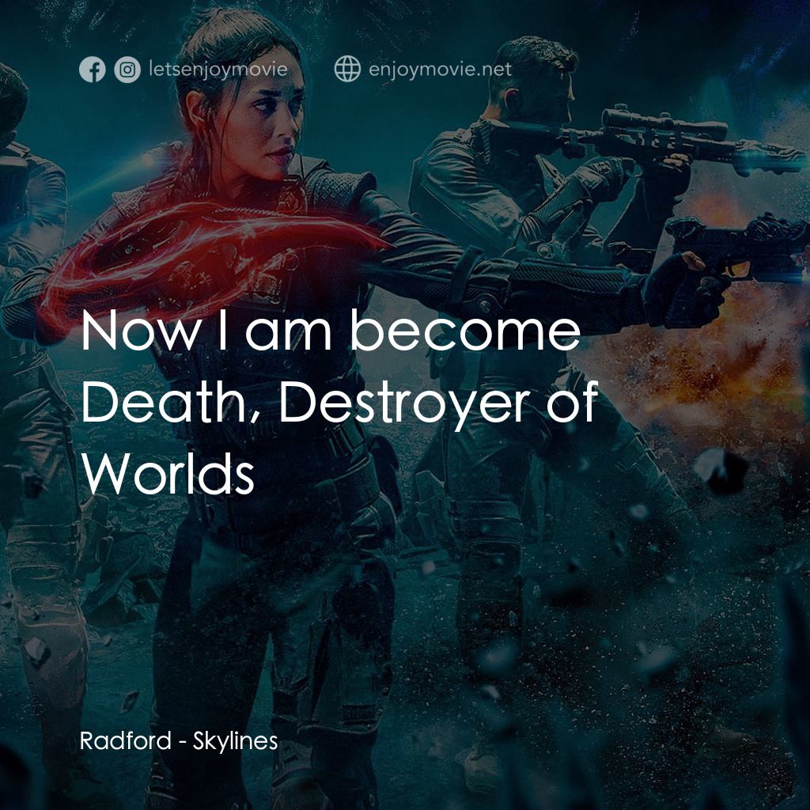Click the Instagram logo icon

[127, 70]
